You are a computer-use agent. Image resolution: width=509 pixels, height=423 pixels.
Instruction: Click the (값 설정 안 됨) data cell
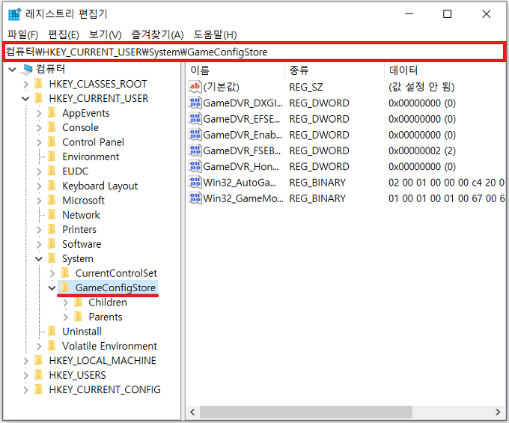click(x=421, y=87)
